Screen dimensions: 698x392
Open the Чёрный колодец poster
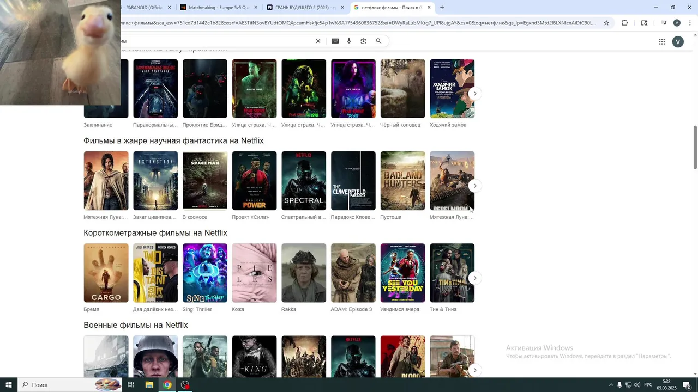pos(402,88)
